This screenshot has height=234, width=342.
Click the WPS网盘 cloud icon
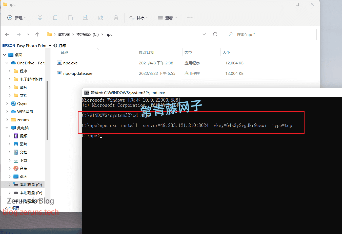click(x=13, y=112)
